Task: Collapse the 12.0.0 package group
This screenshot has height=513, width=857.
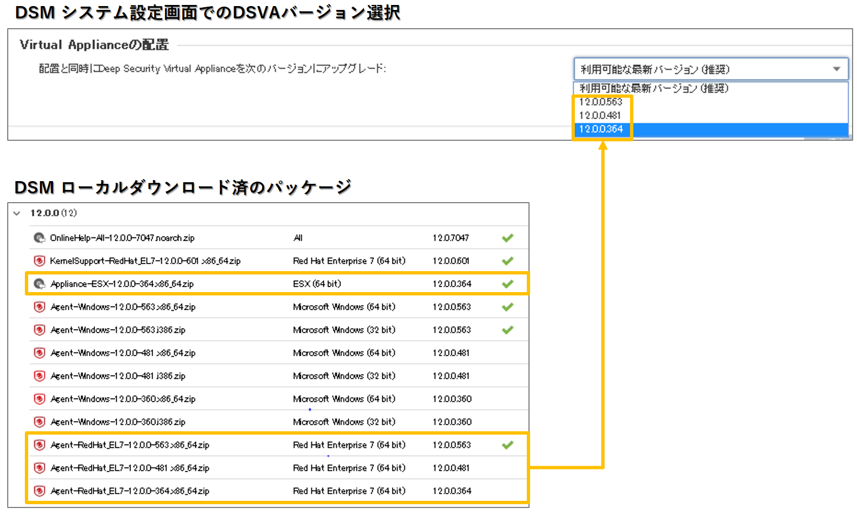Action: click(17, 213)
